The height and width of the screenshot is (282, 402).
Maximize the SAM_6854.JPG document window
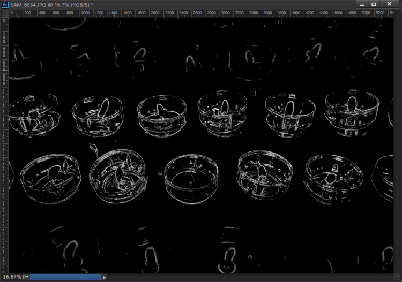[374, 4]
